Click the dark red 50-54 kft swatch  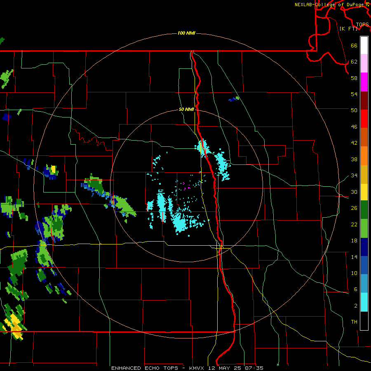[364, 101]
